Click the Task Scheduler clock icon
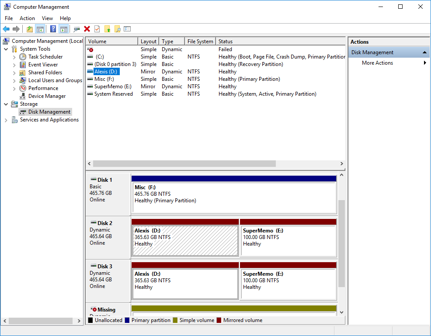The height and width of the screenshot is (336, 431). click(23, 57)
